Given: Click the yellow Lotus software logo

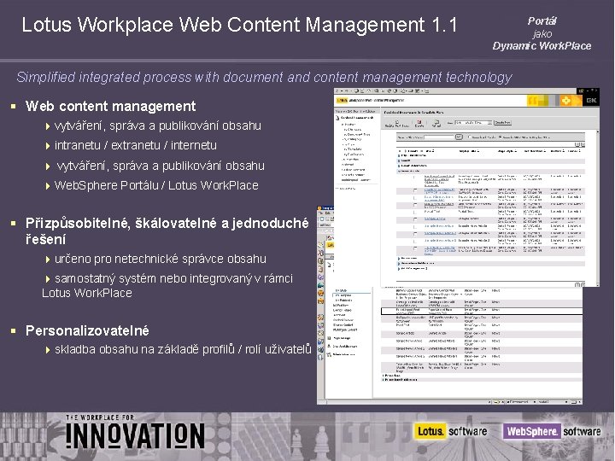Looking at the screenshot, I should [x=451, y=431].
